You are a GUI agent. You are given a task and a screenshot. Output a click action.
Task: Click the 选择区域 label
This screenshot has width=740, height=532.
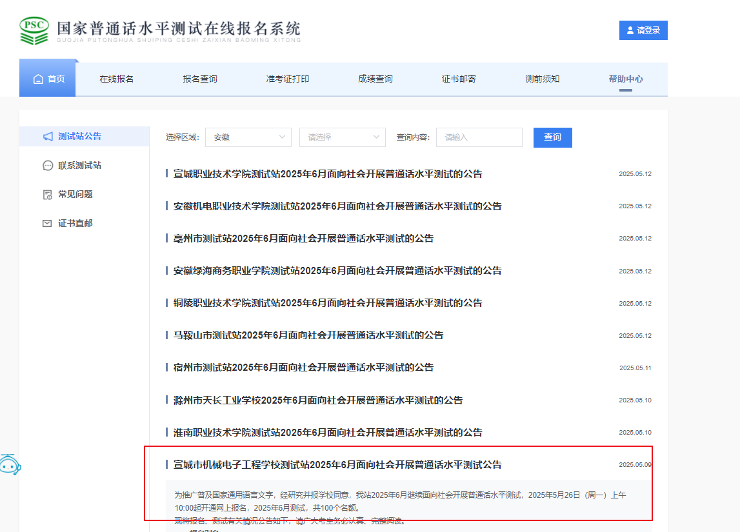[x=182, y=137]
